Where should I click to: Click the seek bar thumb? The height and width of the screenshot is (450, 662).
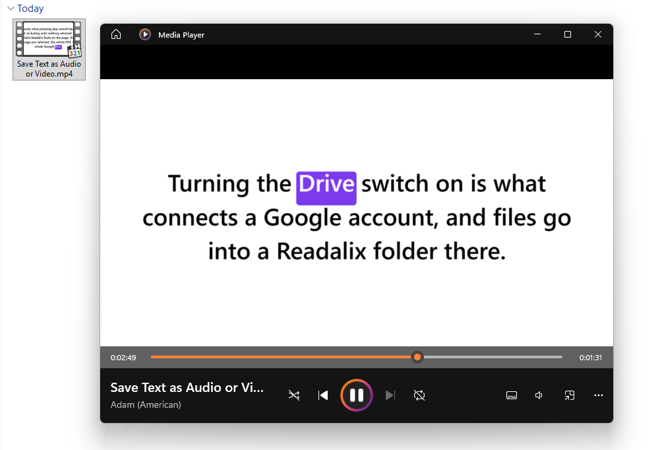click(x=417, y=358)
